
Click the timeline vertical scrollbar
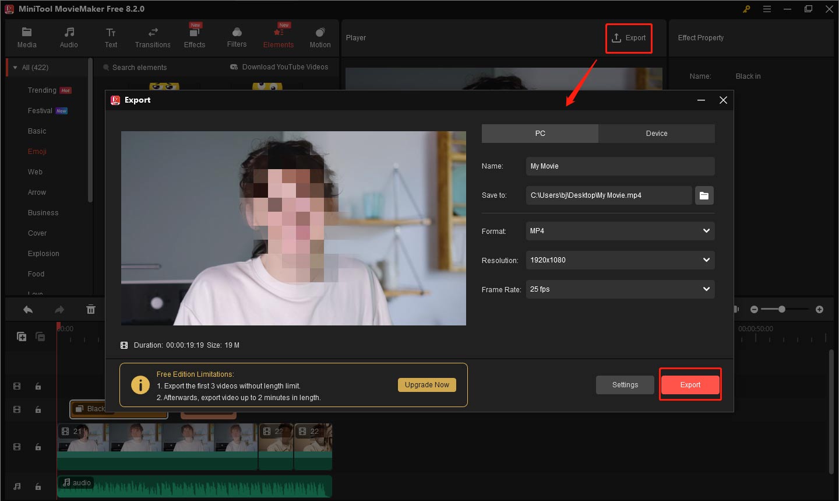pyautogui.click(x=831, y=411)
